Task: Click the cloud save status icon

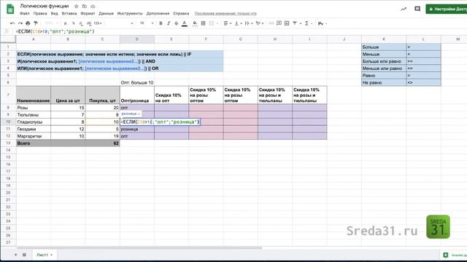Action: 93,6
